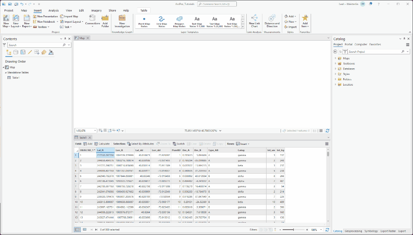Refresh the table with the refresh icon
The height and width of the screenshot is (235, 413).
(327, 230)
